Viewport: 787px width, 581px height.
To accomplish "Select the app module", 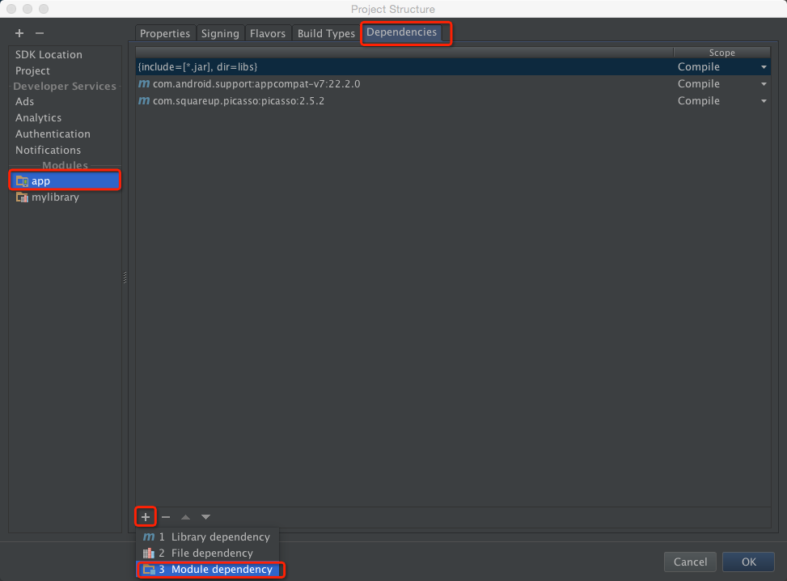I will pos(65,180).
